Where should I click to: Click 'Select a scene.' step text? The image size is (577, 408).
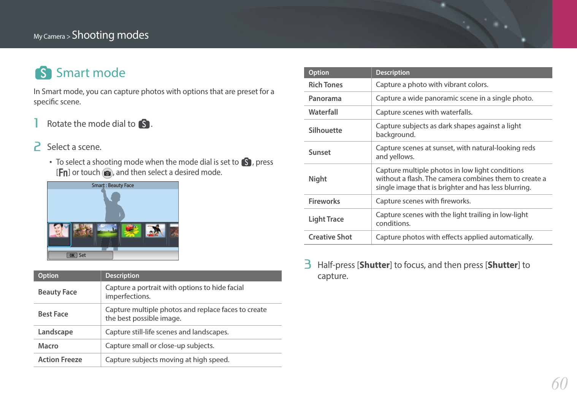pos(74,147)
